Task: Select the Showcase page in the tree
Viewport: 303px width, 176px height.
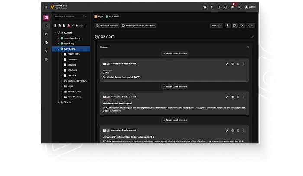Action: 72,60
